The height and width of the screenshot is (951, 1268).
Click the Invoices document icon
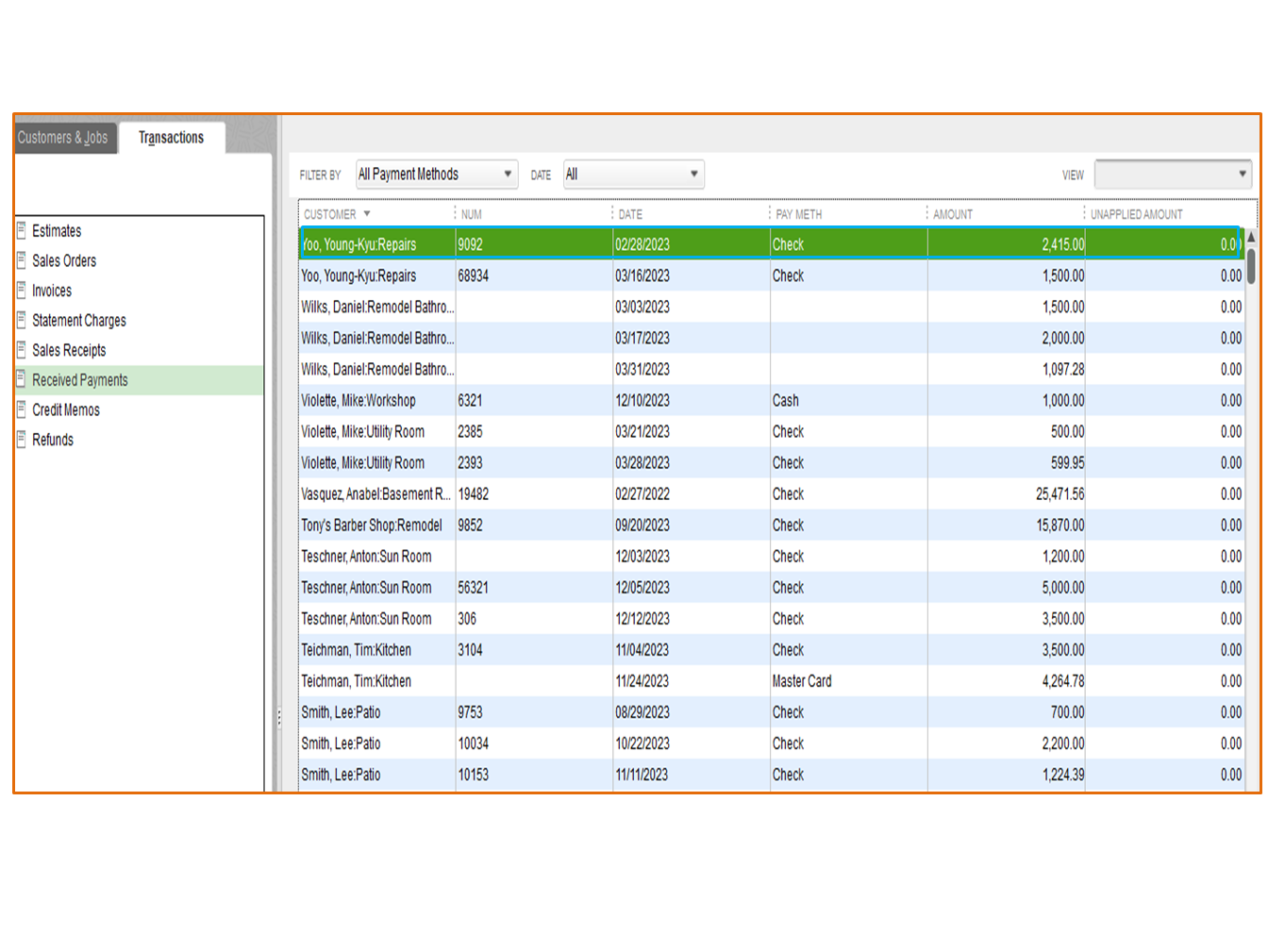click(21, 291)
